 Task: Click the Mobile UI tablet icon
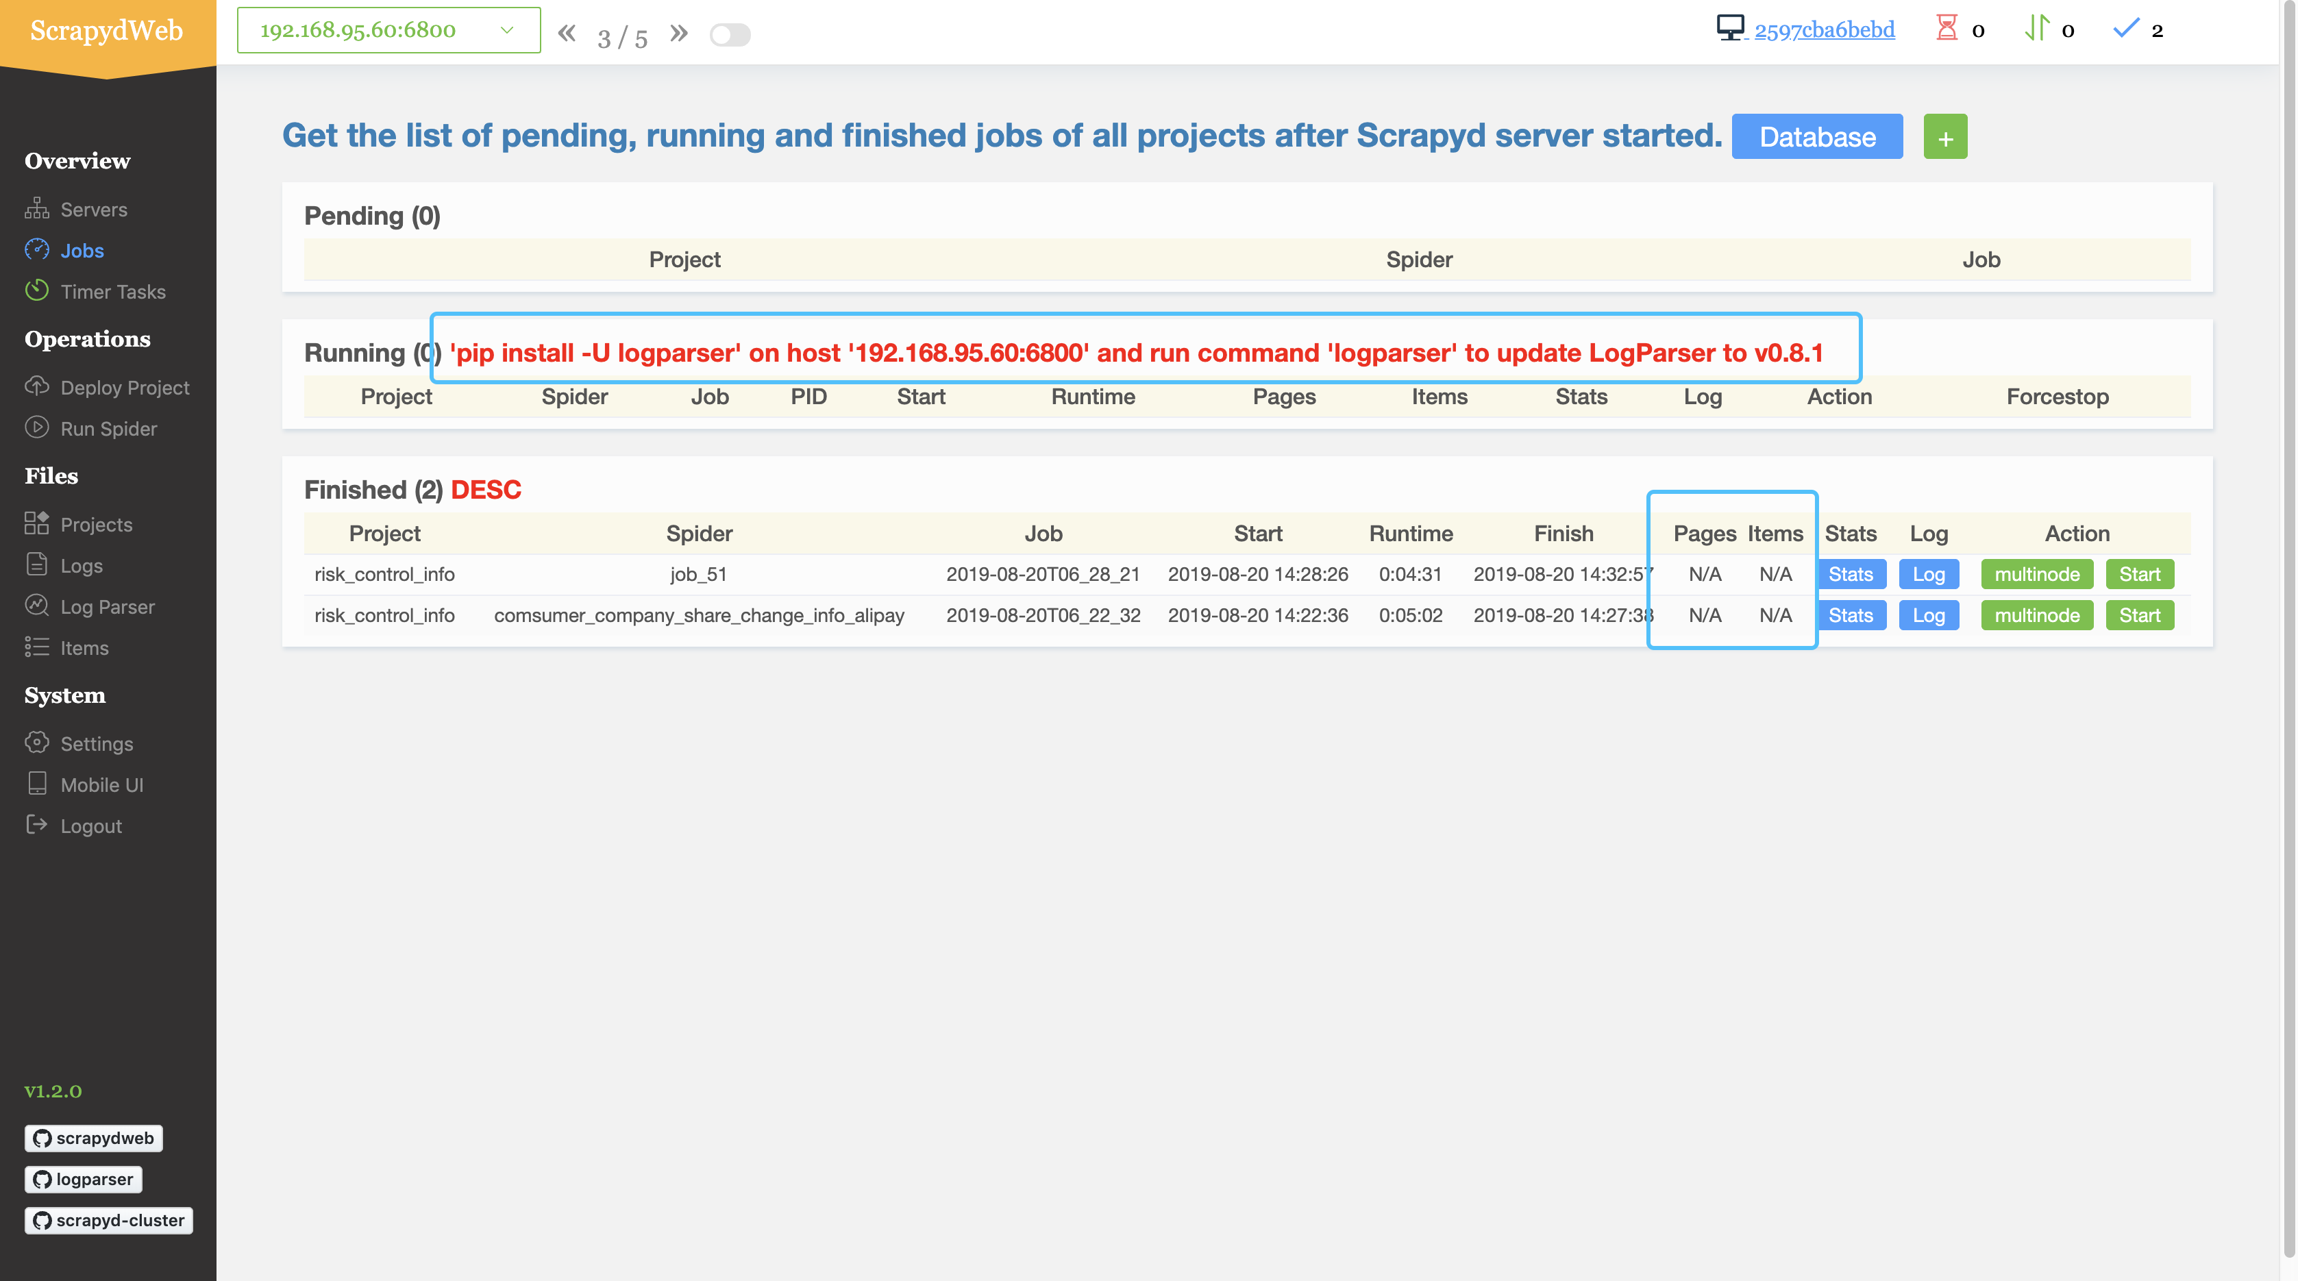(36, 783)
